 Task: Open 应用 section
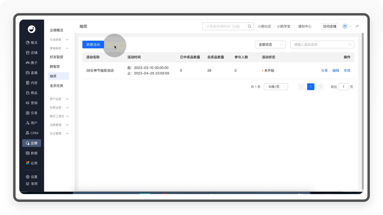31,163
